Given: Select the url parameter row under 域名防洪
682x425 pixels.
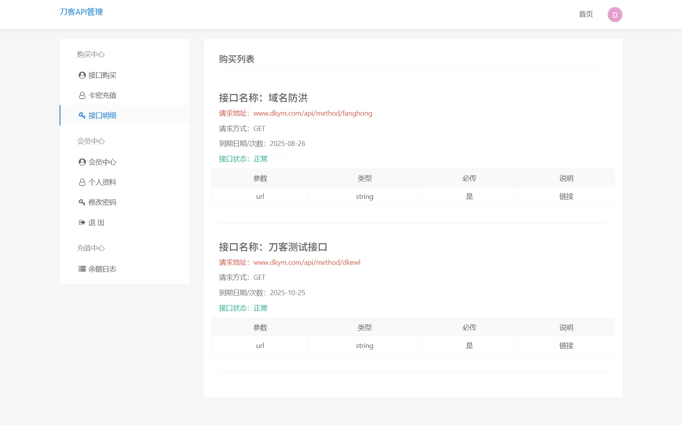Looking at the screenshot, I should 260,196.
